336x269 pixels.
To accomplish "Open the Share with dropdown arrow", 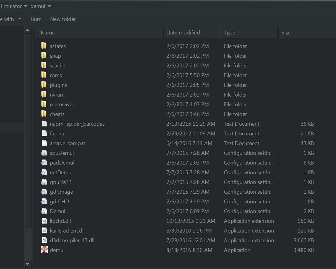I will point(19,19).
